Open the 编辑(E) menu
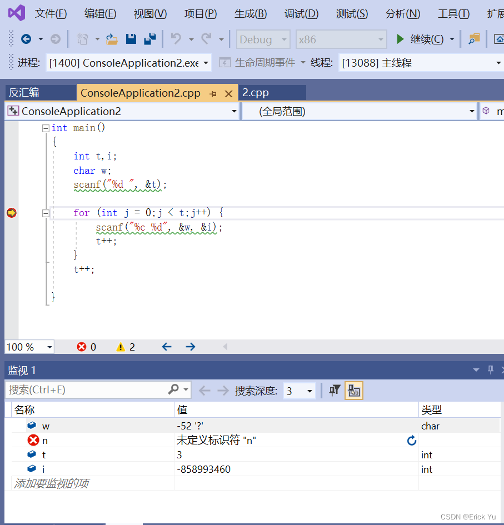Viewport: 504px width, 525px height. (100, 14)
